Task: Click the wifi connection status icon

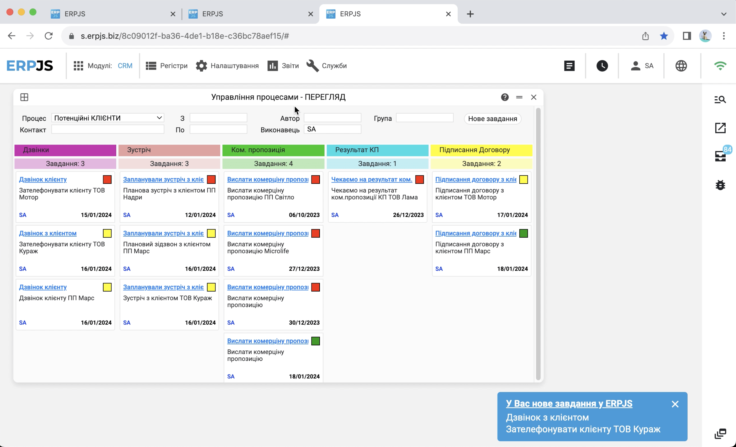Action: click(720, 66)
